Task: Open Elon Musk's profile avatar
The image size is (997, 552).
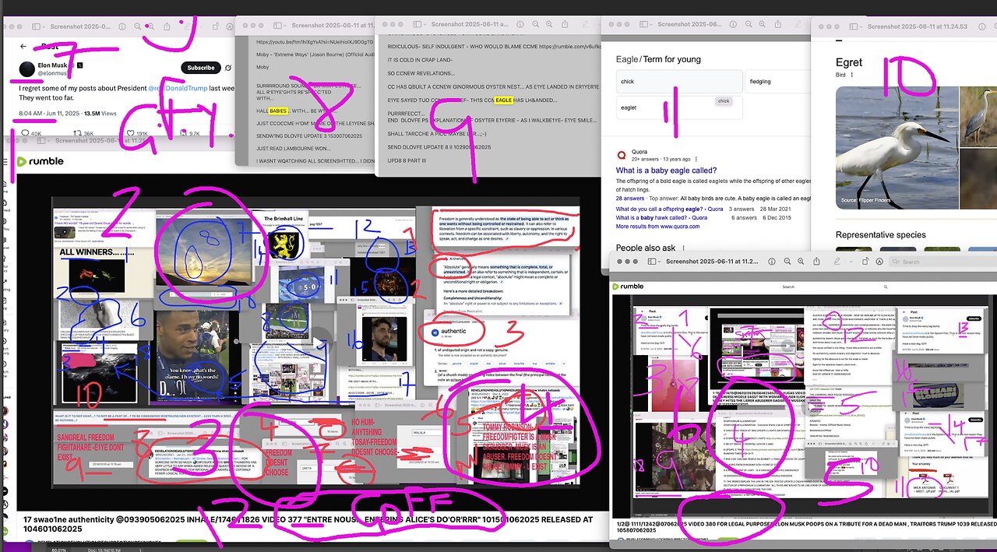Action: 27,69
